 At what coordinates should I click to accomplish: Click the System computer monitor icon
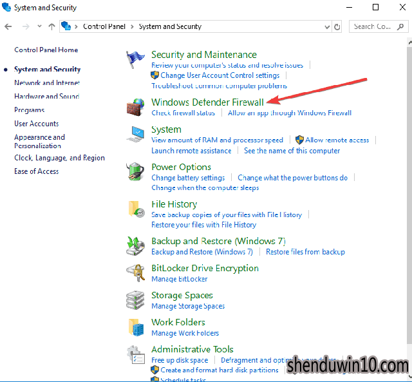135,134
